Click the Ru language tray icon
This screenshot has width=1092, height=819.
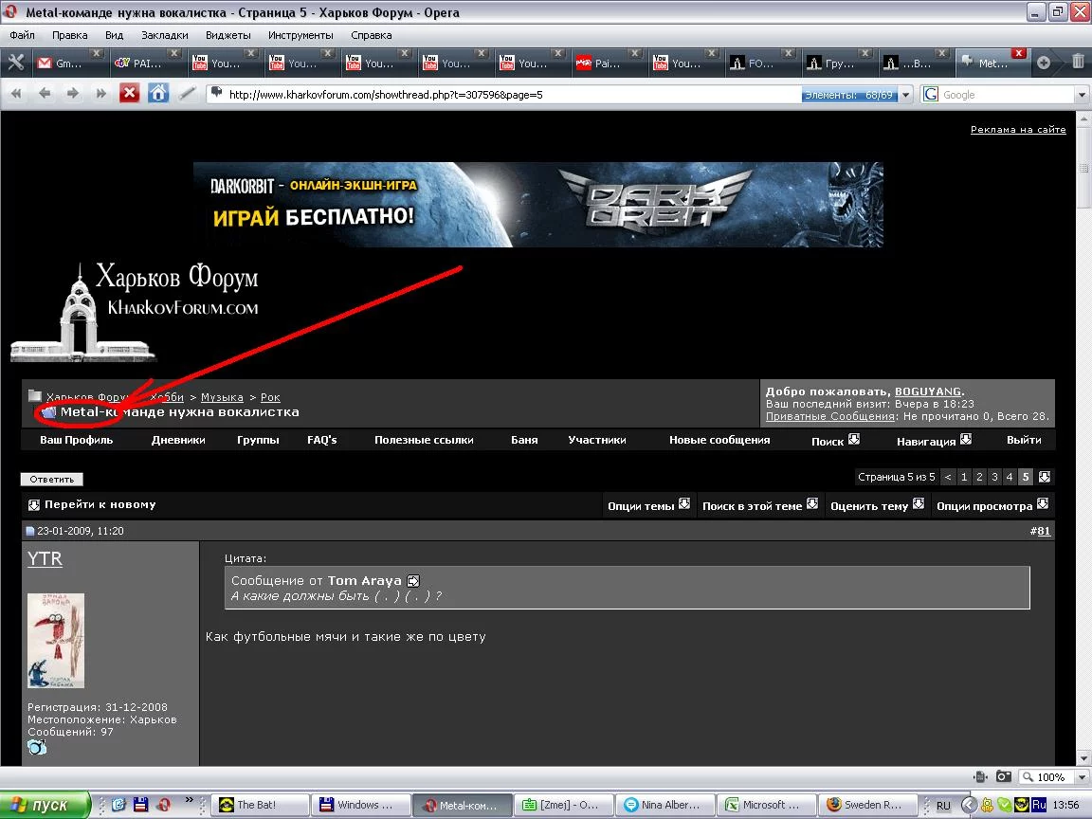(x=1038, y=805)
